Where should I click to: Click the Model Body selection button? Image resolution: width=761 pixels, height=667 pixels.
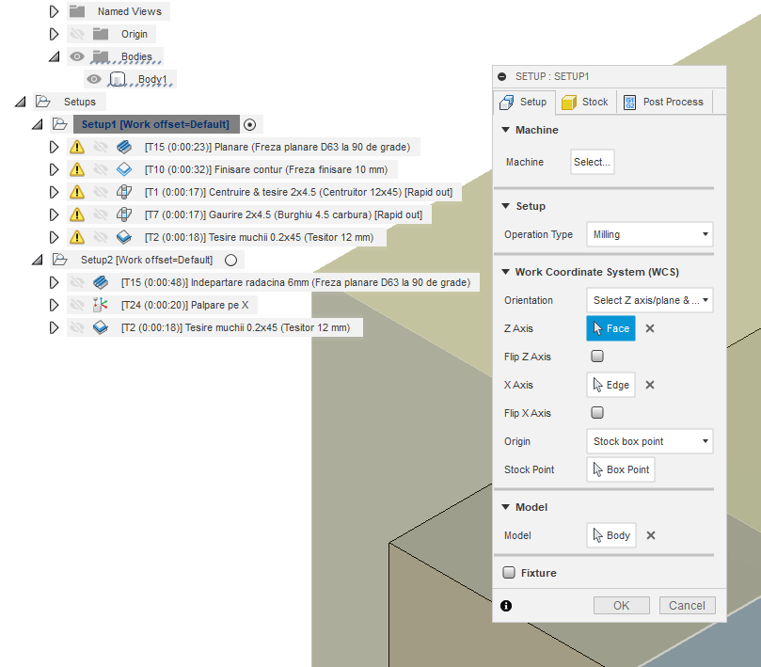pos(611,535)
